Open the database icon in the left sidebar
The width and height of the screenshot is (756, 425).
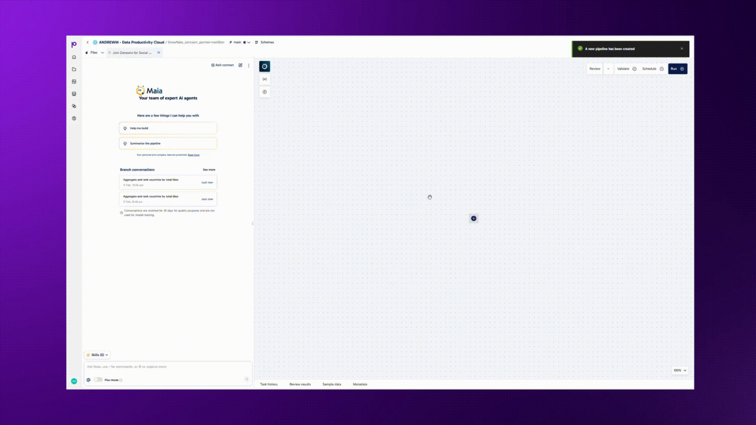point(74,94)
